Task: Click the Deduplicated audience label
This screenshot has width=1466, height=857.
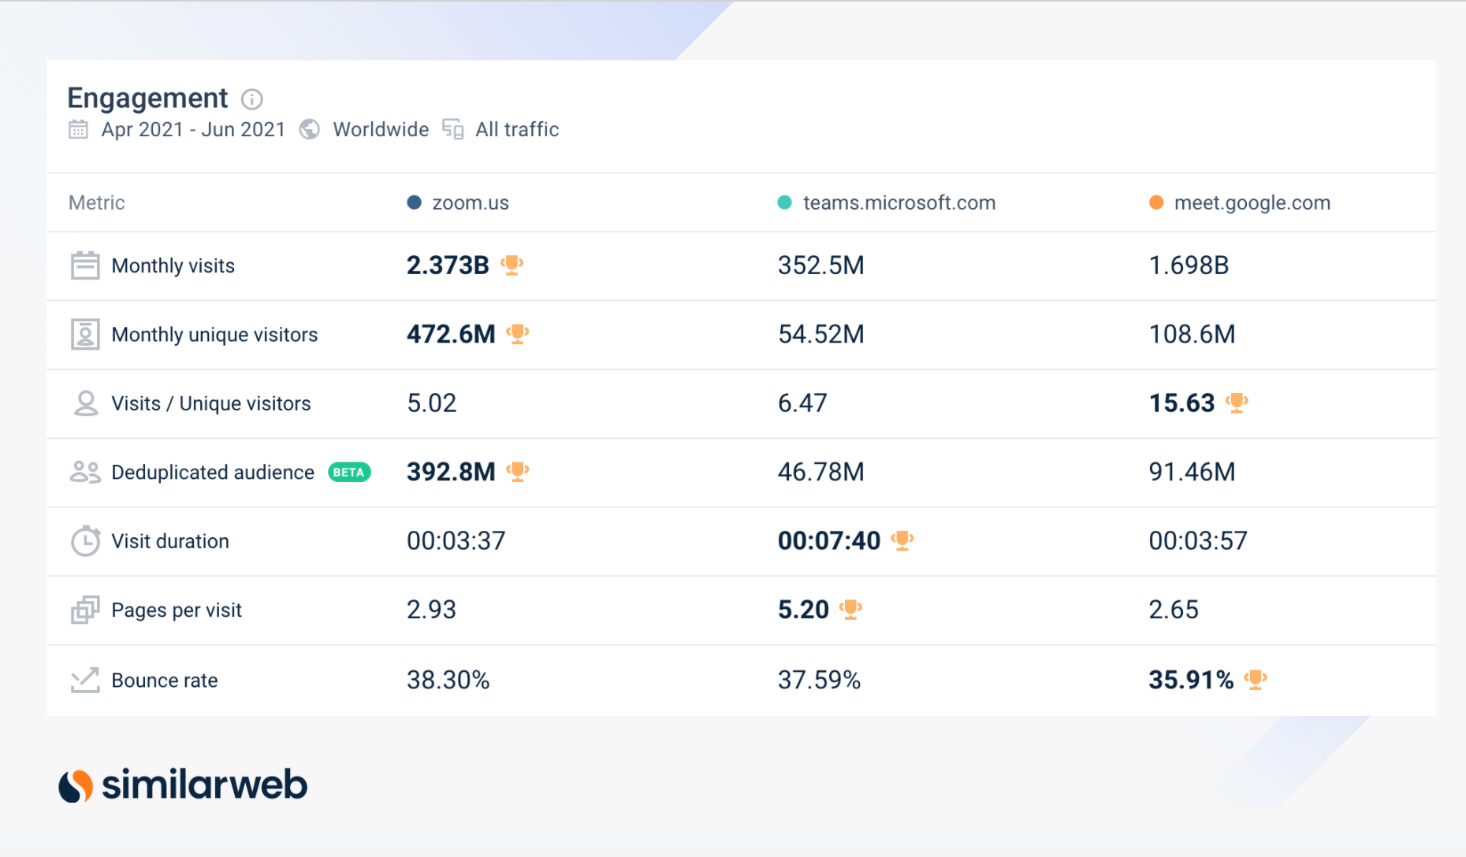Action: 213,473
